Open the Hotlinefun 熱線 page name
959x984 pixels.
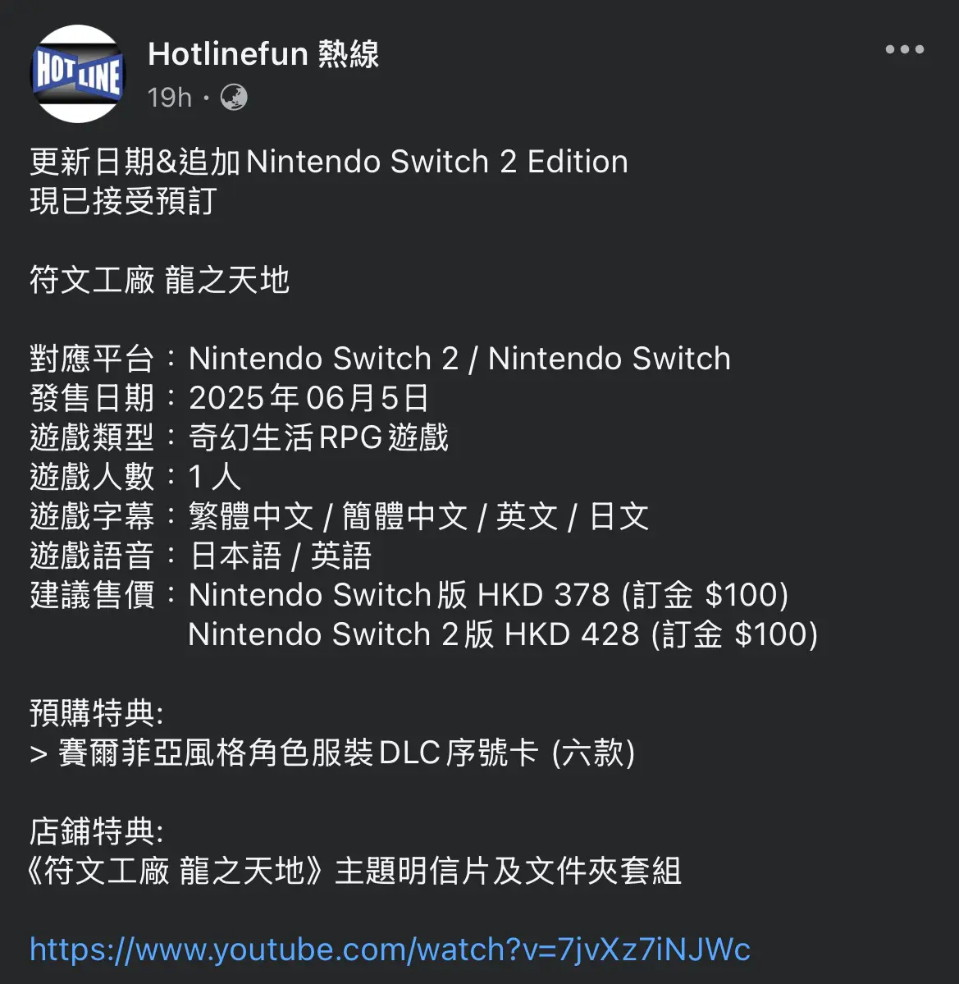pyautogui.click(x=263, y=54)
